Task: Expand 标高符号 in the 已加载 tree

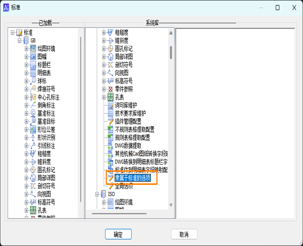Action: click(x=26, y=203)
